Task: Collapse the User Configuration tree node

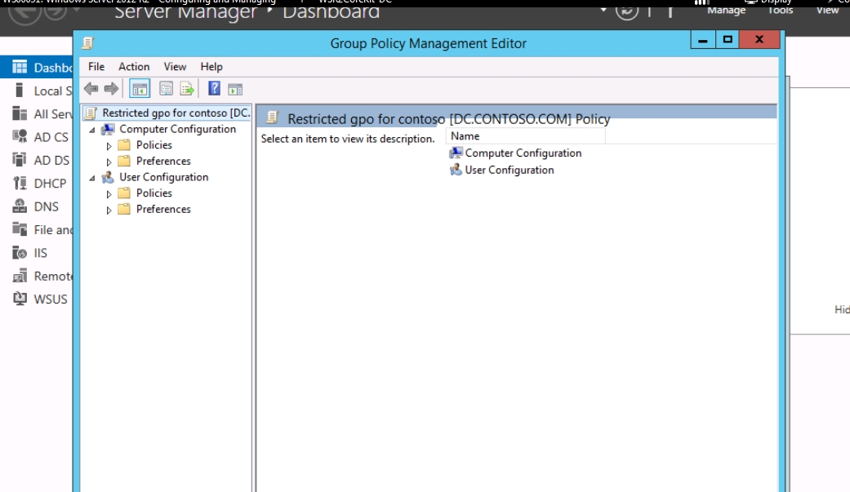Action: 92,178
